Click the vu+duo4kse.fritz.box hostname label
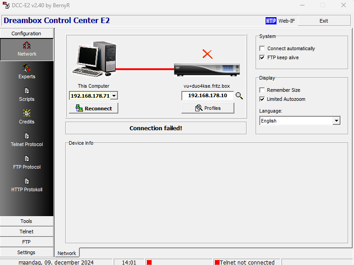The image size is (354, 265). [207, 86]
